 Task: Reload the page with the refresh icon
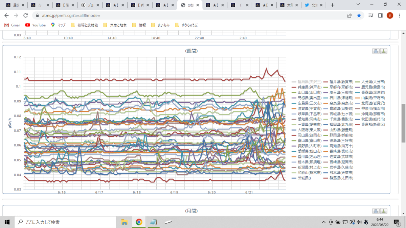coord(25,16)
